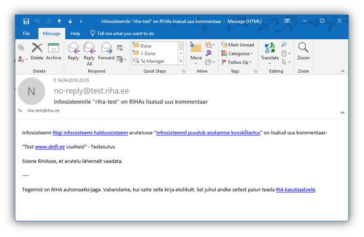364x237 pixels.
Task: Open the File tab
Action: 26,33
